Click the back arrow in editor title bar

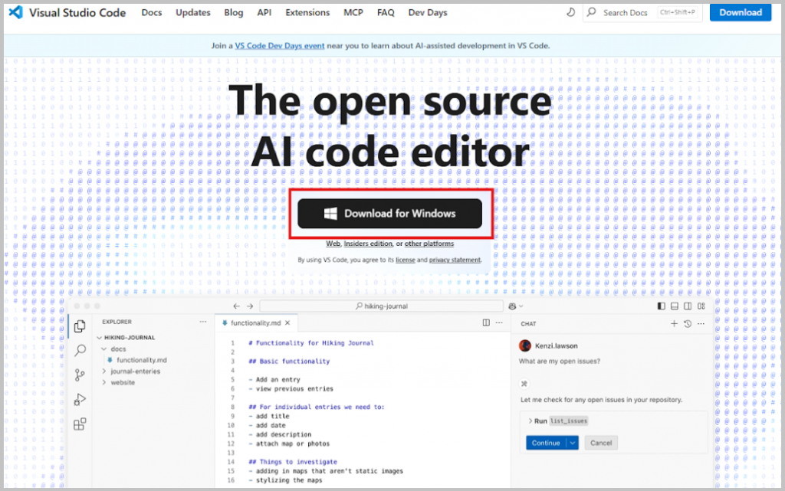point(236,306)
